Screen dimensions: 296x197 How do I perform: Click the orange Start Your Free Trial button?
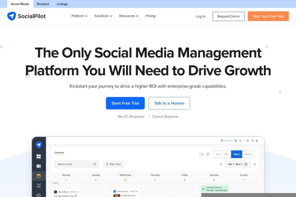click(x=268, y=16)
